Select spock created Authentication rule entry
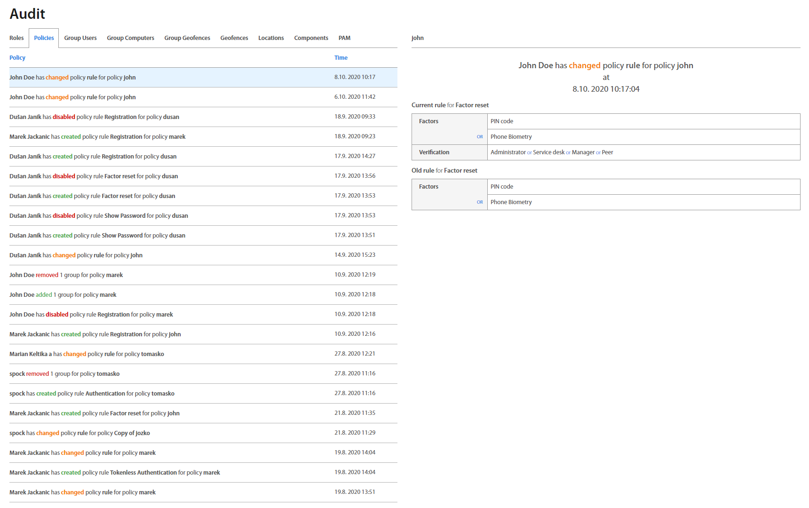 (92, 394)
